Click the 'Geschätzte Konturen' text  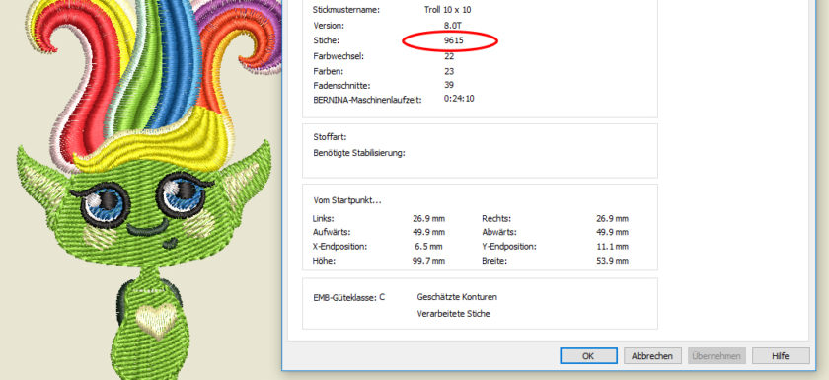tap(457, 297)
